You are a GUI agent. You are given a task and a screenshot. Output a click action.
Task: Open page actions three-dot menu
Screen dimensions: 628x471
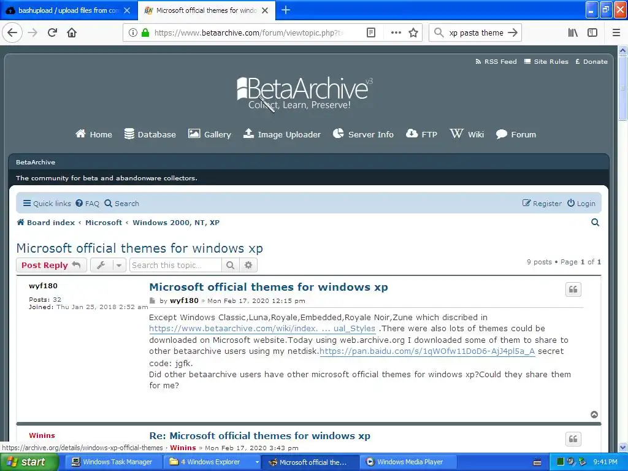[396, 33]
